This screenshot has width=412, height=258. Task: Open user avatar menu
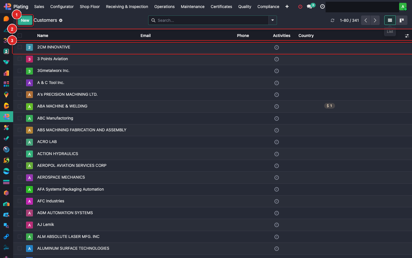coord(403,7)
